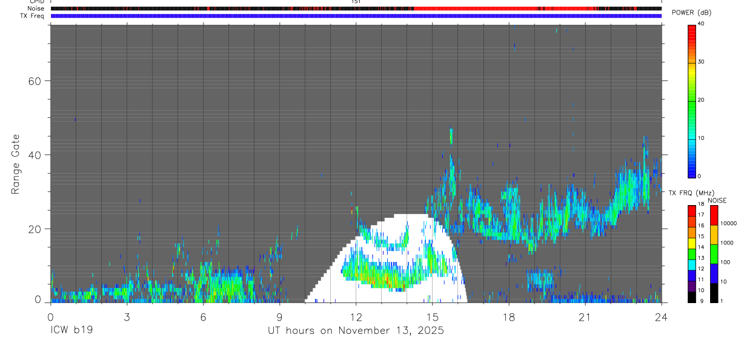Click the 'Range Gate' y-axis label
This screenshot has height=343, width=744.
15,164
